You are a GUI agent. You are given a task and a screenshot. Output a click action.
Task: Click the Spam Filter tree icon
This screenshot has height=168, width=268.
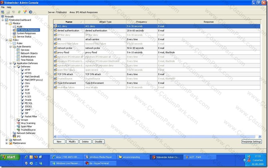[18, 126]
